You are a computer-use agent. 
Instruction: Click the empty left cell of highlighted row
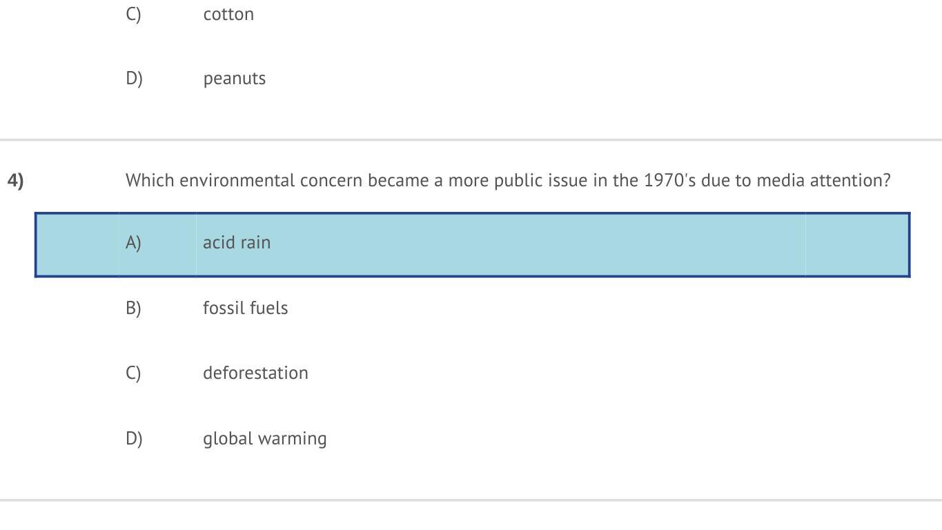[x=77, y=245]
